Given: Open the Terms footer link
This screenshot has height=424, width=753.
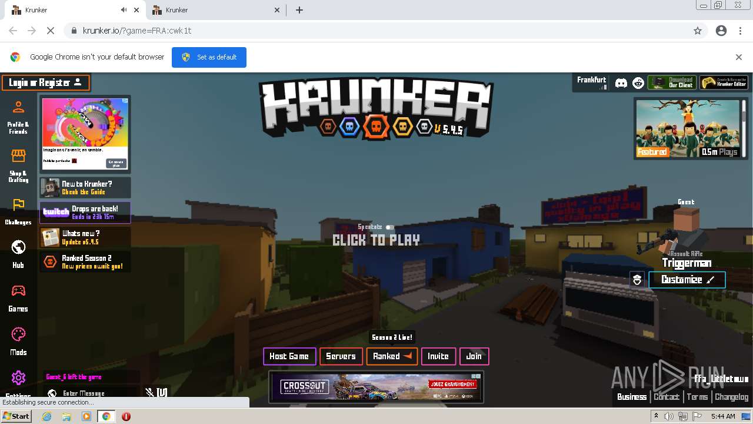Looking at the screenshot, I should [x=697, y=397].
